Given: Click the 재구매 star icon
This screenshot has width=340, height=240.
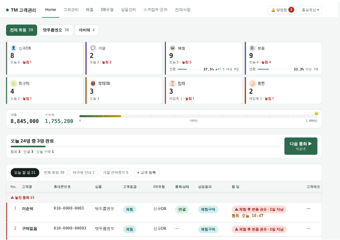Looking at the screenshot, I should (x=13, y=84).
